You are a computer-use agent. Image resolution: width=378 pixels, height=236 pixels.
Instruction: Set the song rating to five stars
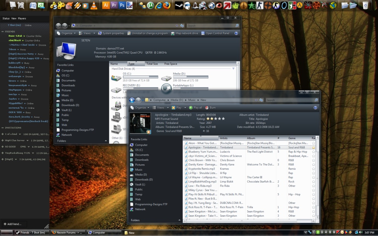coord(223,119)
